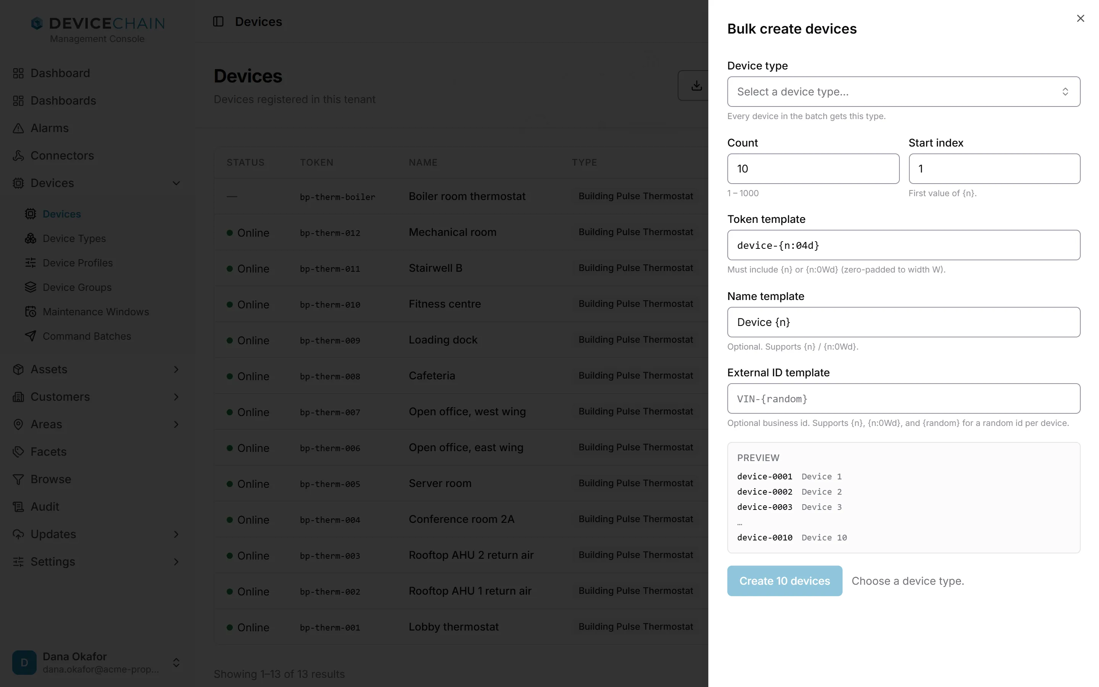Click the Updates cloud upload icon
The image size is (1099, 687).
18,534
